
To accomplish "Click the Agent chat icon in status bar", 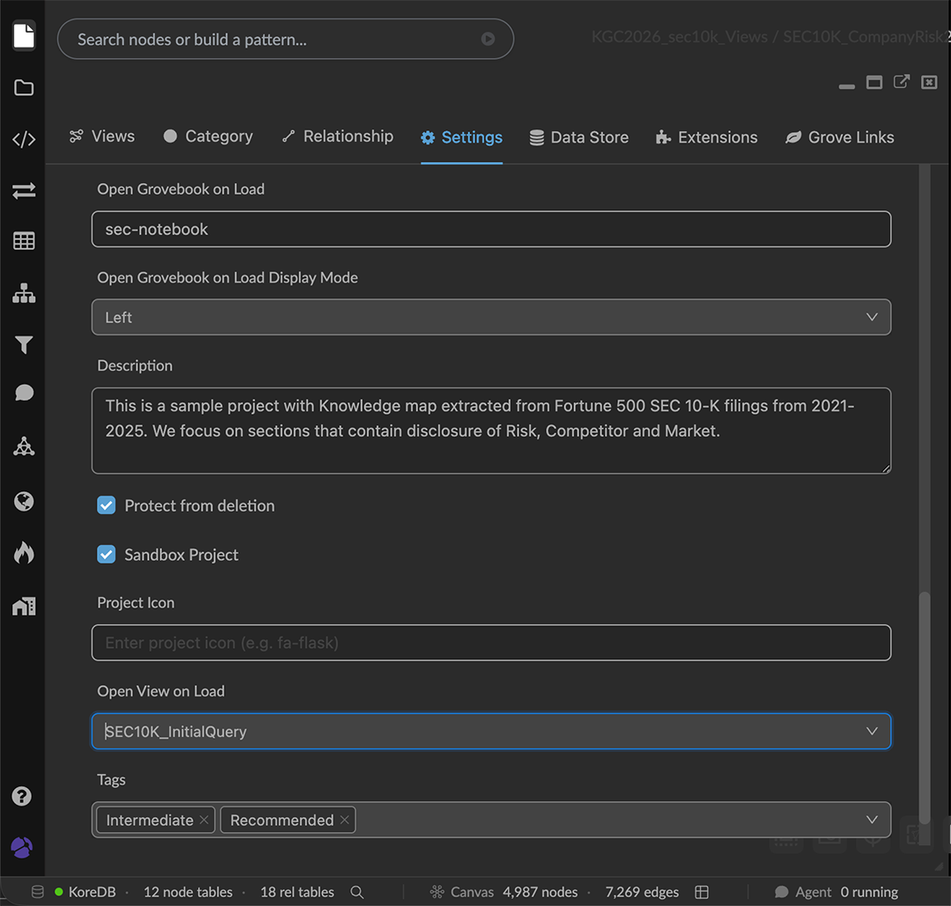I will (x=781, y=891).
